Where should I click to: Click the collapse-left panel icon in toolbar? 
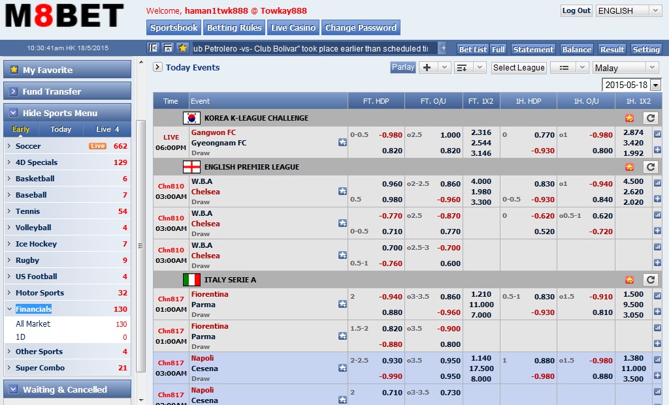coord(153,48)
